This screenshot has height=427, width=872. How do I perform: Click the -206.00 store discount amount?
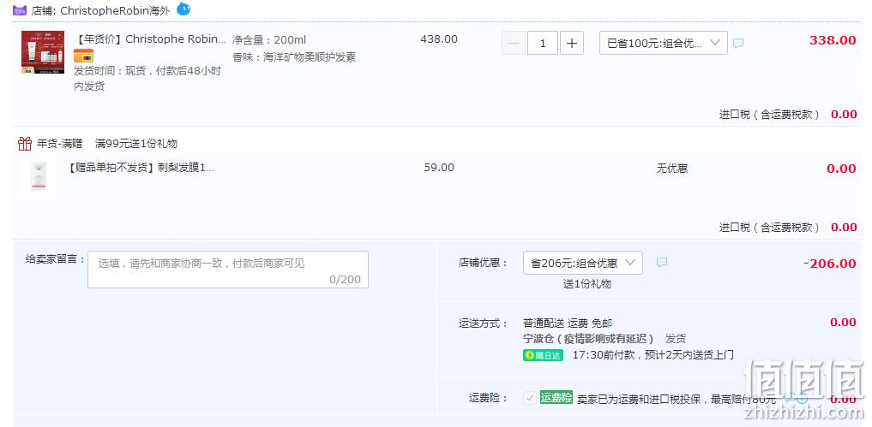click(830, 264)
